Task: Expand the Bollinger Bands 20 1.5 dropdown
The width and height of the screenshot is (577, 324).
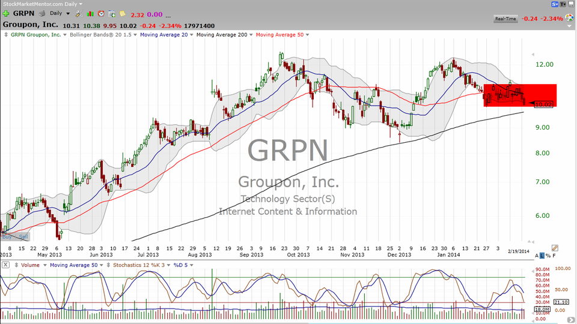Action: (x=135, y=35)
